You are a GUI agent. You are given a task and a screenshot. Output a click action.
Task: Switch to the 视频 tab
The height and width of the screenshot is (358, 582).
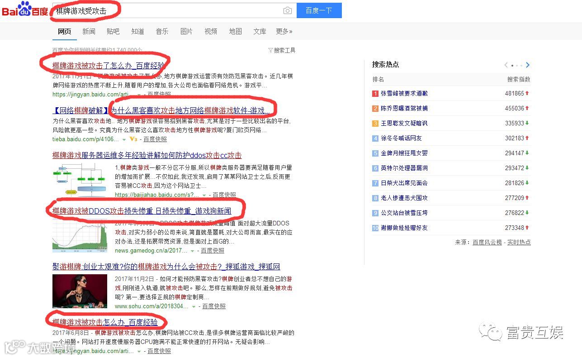(x=211, y=31)
